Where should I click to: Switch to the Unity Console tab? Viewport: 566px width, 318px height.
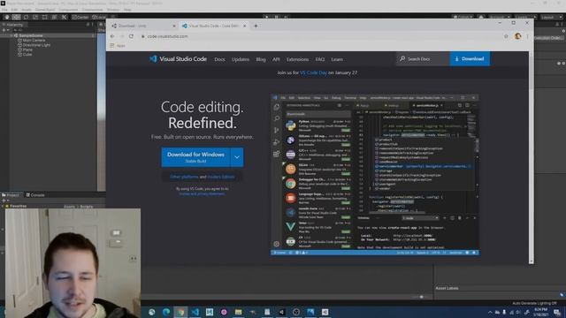(x=35, y=194)
